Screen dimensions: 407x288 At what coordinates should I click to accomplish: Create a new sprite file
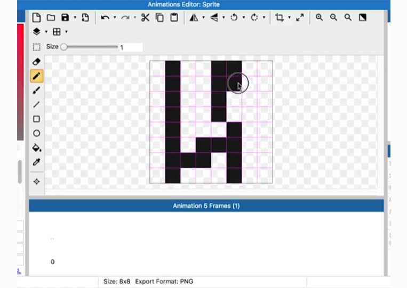tap(36, 18)
